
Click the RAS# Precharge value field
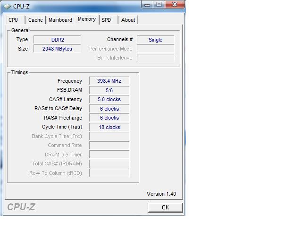[109, 118]
